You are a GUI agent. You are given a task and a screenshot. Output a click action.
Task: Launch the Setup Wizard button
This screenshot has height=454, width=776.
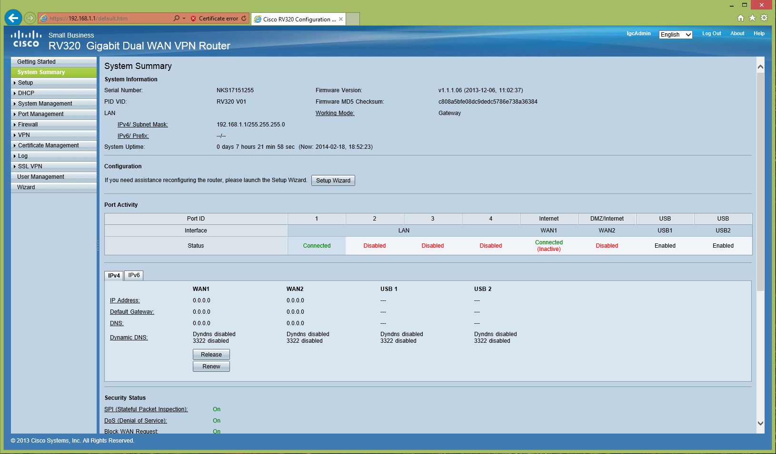333,181
